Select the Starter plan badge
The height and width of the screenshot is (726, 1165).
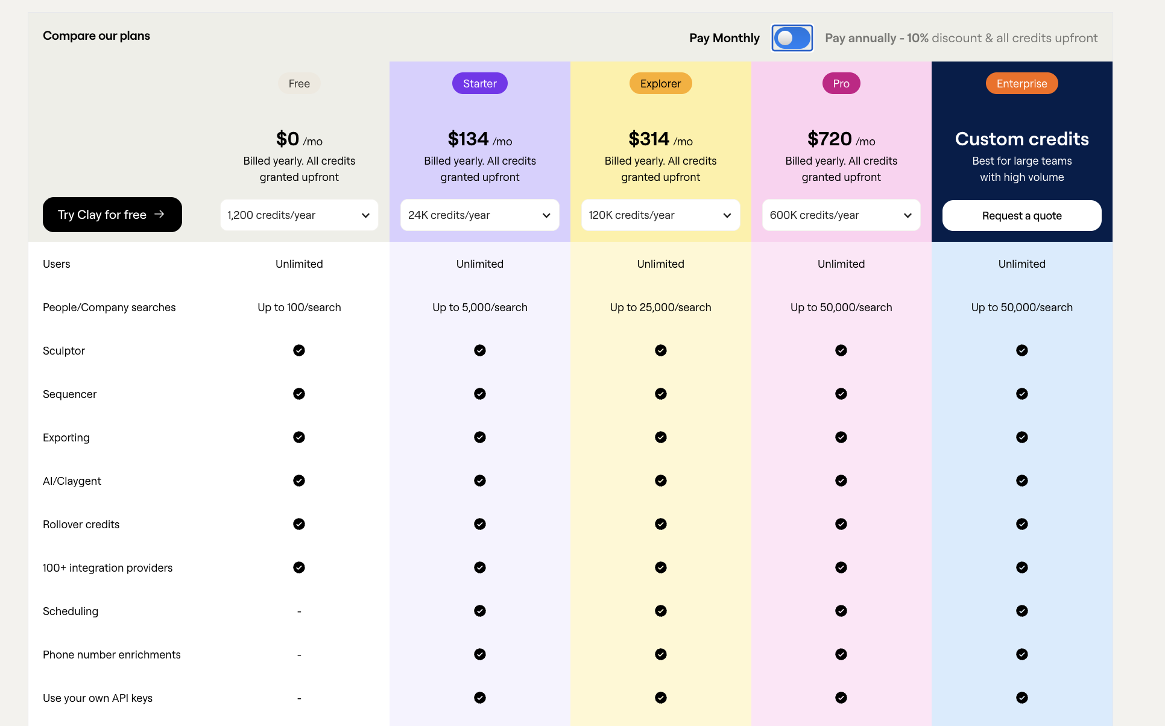tap(479, 83)
